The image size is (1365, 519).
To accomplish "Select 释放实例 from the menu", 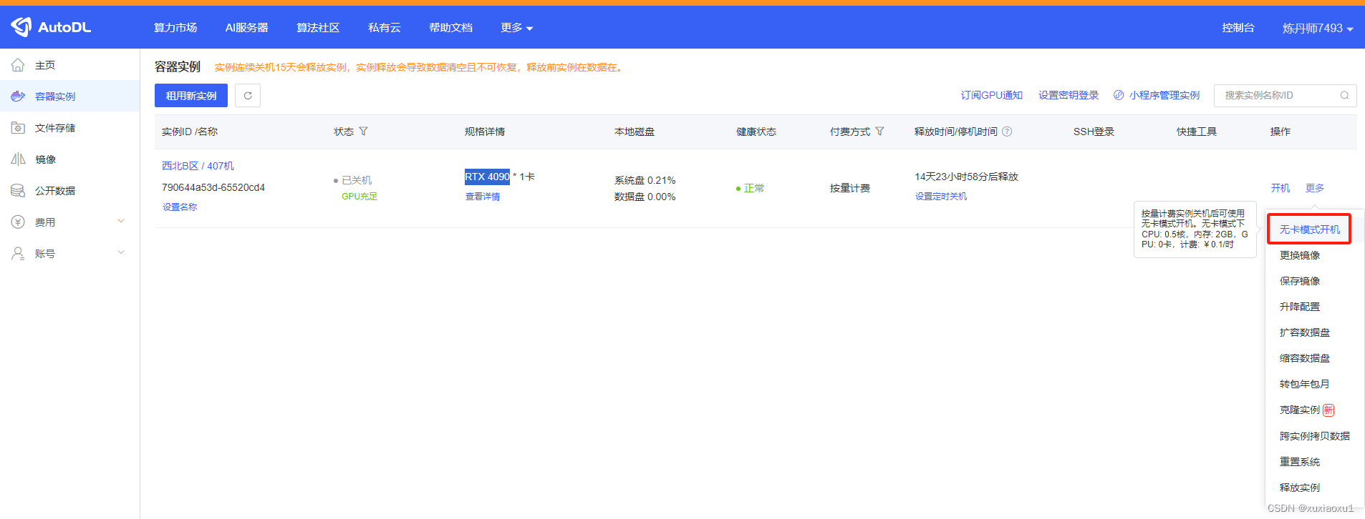I will (1300, 488).
